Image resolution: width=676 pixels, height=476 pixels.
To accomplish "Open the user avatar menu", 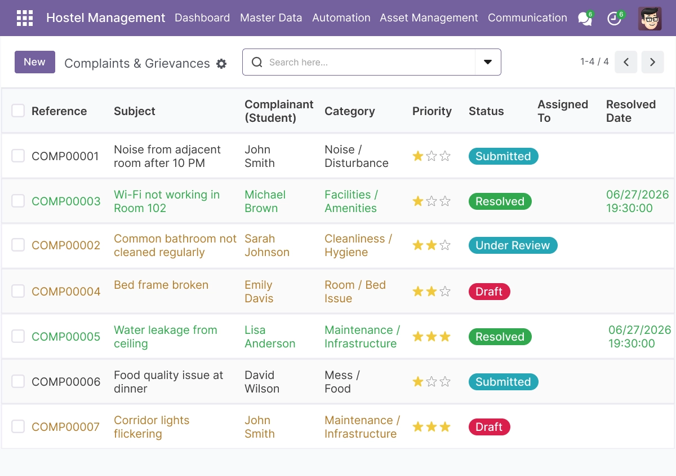I will pyautogui.click(x=650, y=19).
